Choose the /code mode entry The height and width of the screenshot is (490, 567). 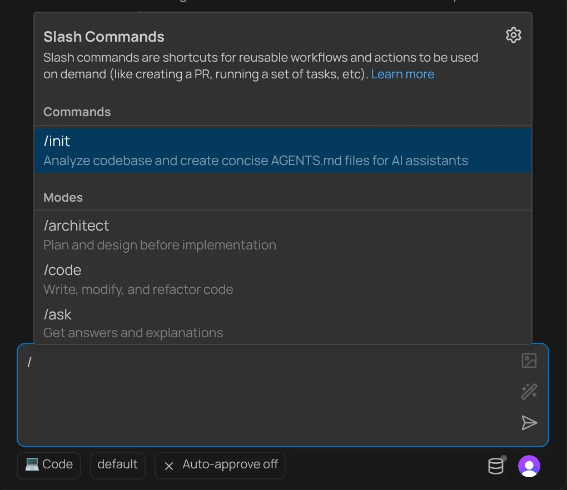[x=283, y=279]
